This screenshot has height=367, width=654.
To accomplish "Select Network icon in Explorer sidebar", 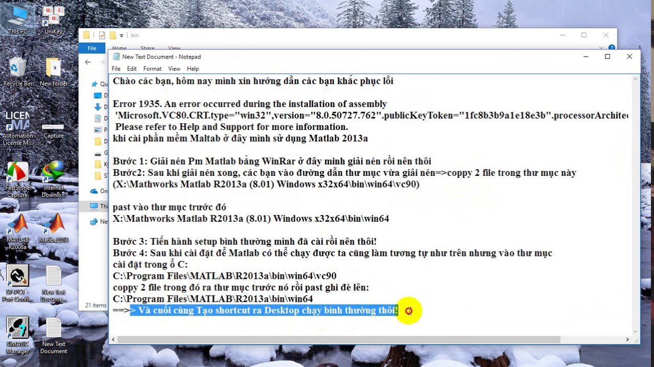I will [x=94, y=222].
